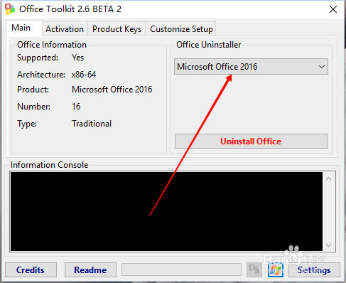This screenshot has height=283, width=346.
Task: Click inside the black Information Console area
Action: tap(166, 211)
